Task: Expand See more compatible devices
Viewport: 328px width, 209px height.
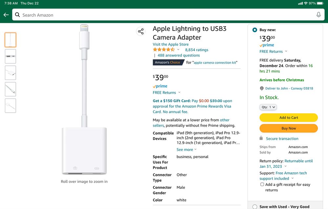Action: [186, 150]
